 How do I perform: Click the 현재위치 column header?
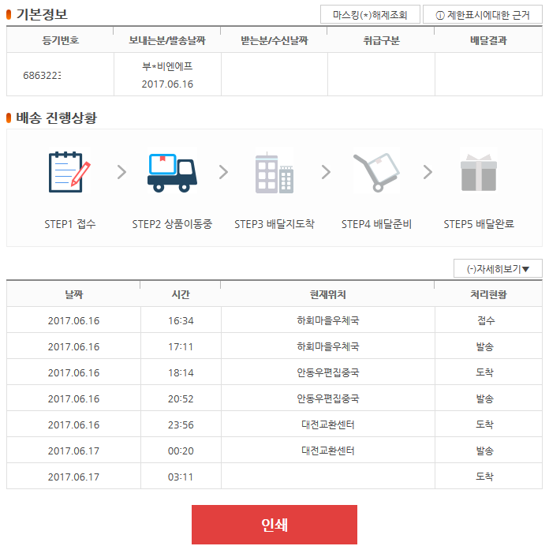pos(327,294)
